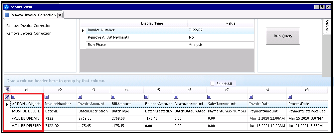334x135 pixels.
Task: Click the c5 column header
Action: 158,90
